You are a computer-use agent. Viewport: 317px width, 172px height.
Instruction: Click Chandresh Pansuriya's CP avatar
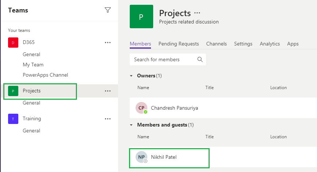click(141, 108)
